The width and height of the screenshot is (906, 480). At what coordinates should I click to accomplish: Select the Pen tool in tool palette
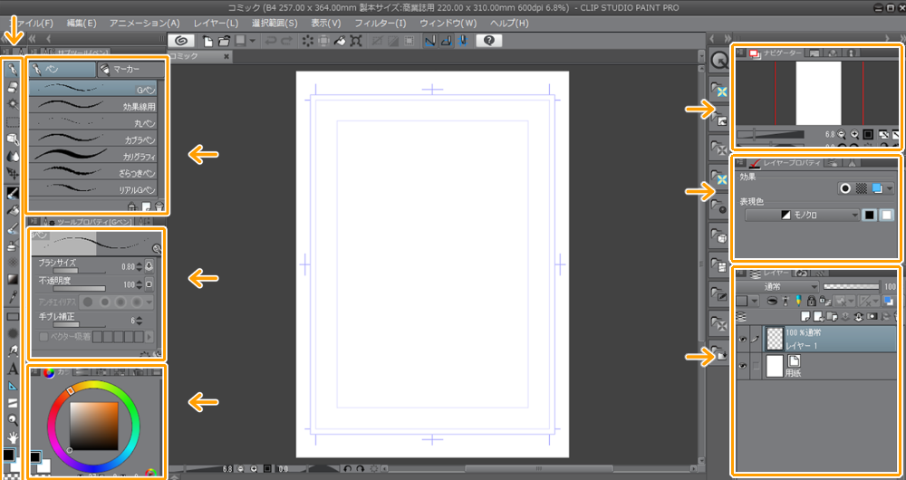pyautogui.click(x=12, y=71)
